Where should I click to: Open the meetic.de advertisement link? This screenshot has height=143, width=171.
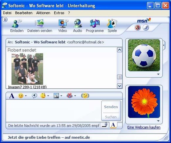(x=49, y=137)
